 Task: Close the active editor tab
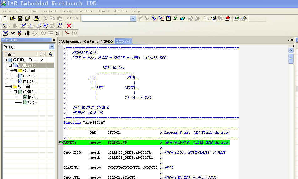point(292,40)
